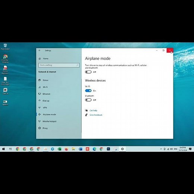Open Firefox from the taskbar
Screen dimensions: 194x194
(x=66, y=149)
